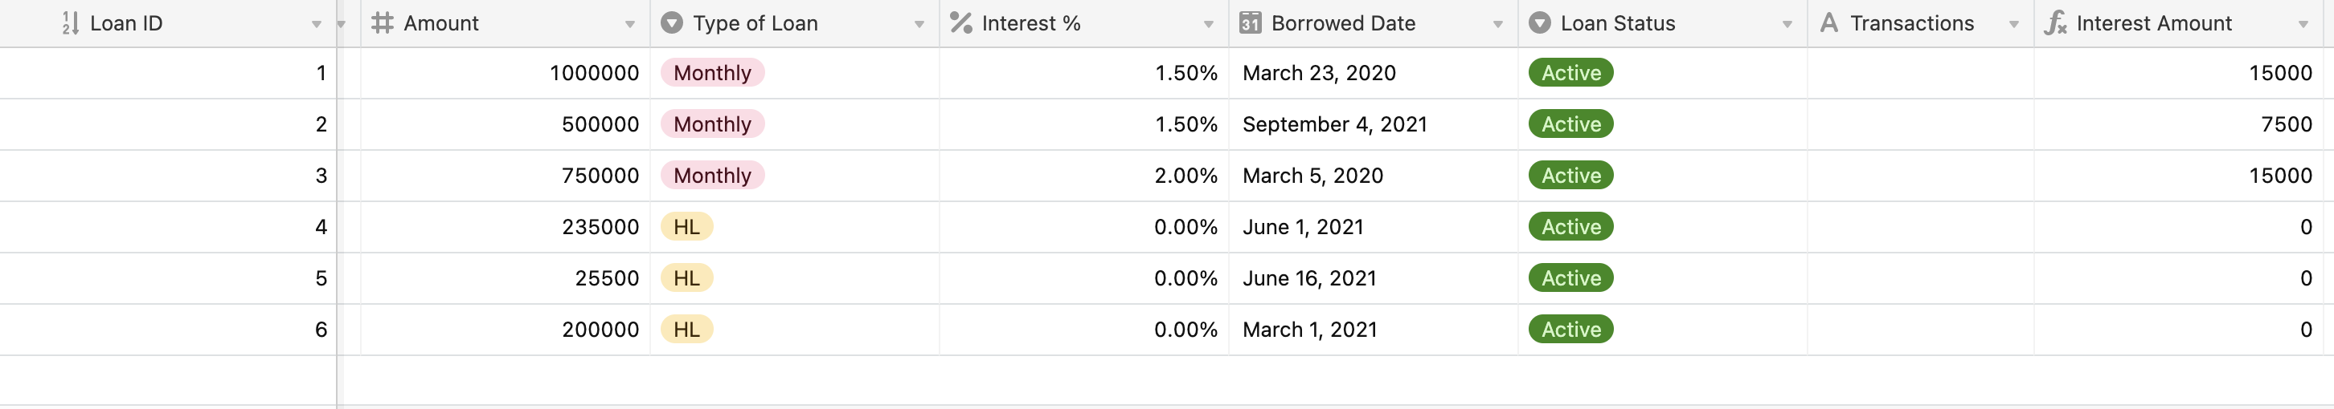Expand the Amount column menu arrow
The height and width of the screenshot is (409, 2334).
[629, 24]
